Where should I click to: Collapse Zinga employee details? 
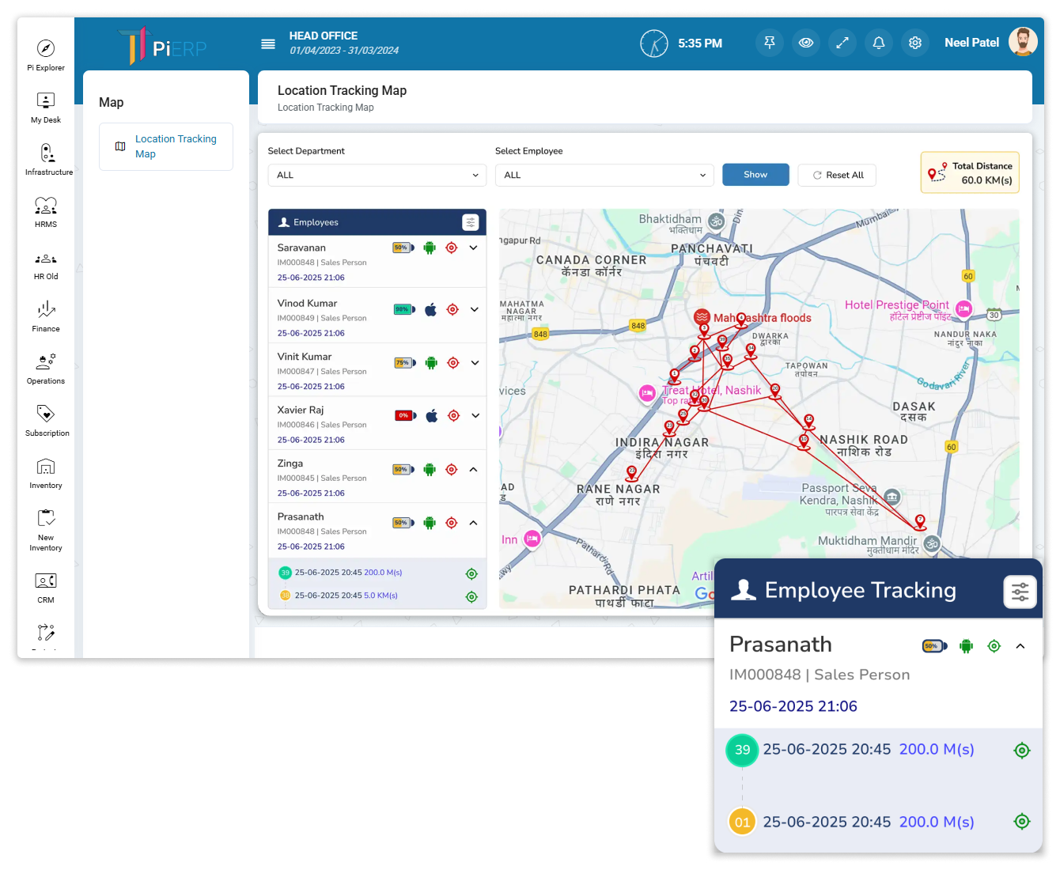coord(474,470)
